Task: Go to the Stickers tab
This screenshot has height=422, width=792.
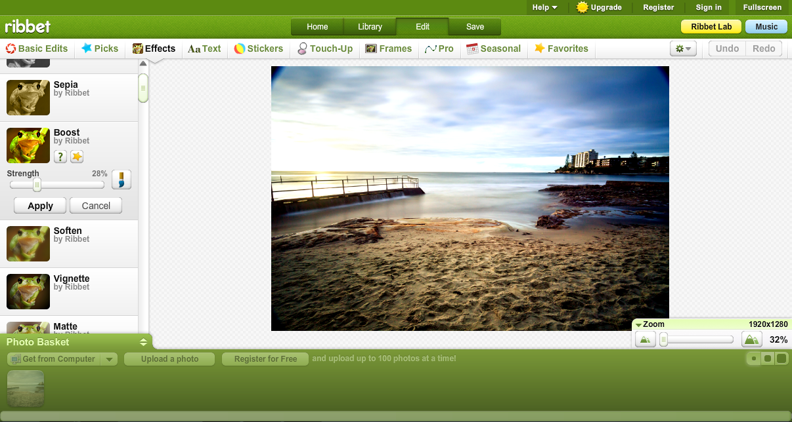Action: [259, 48]
